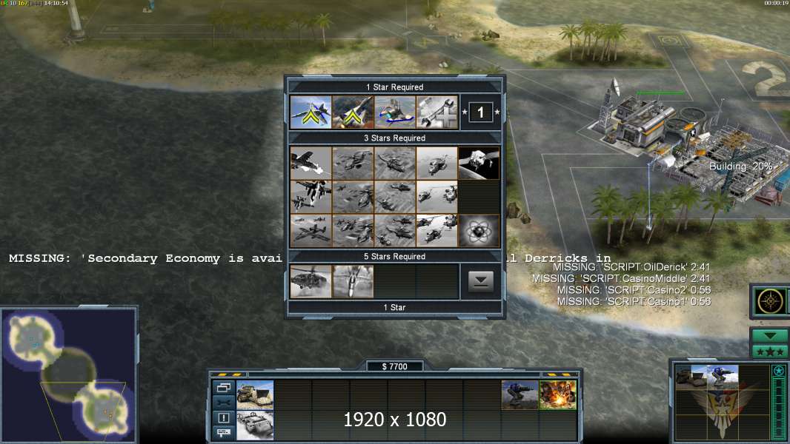Viewport: 790px width, 444px height.
Task: Select the wrench repair general power
Action: [437, 112]
